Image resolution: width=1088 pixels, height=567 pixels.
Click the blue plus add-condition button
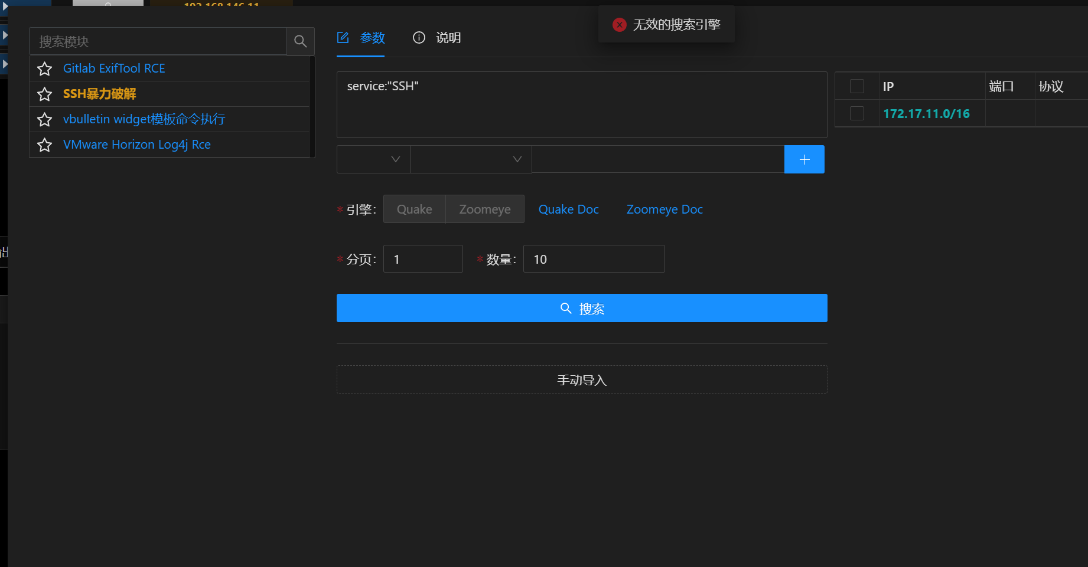click(804, 159)
